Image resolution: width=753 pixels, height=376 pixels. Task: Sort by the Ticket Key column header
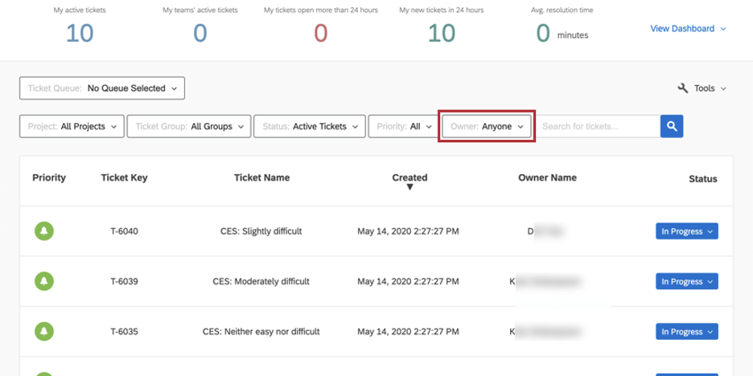125,178
